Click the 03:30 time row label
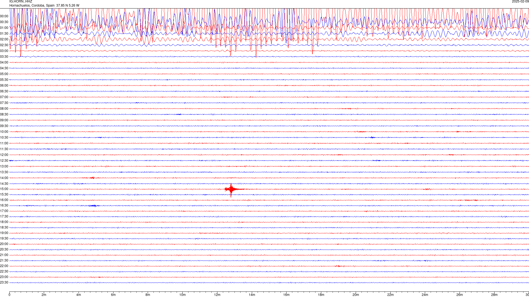529x297 pixels. [4, 57]
